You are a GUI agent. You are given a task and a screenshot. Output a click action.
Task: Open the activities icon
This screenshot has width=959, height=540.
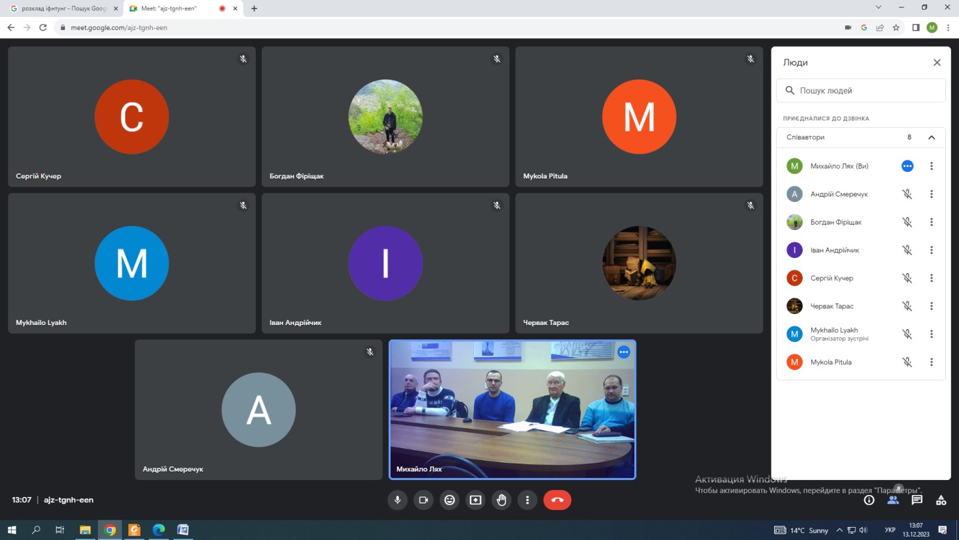[941, 500]
